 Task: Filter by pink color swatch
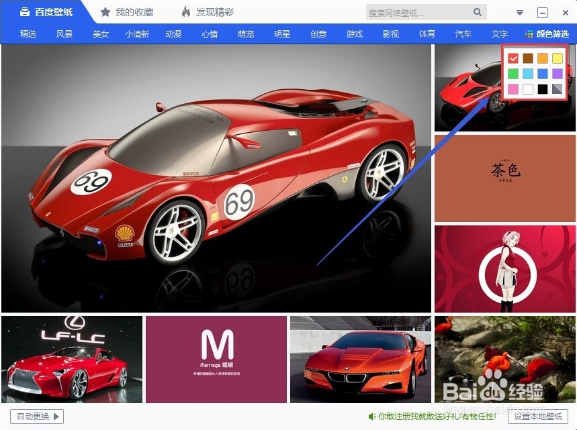pyautogui.click(x=513, y=89)
